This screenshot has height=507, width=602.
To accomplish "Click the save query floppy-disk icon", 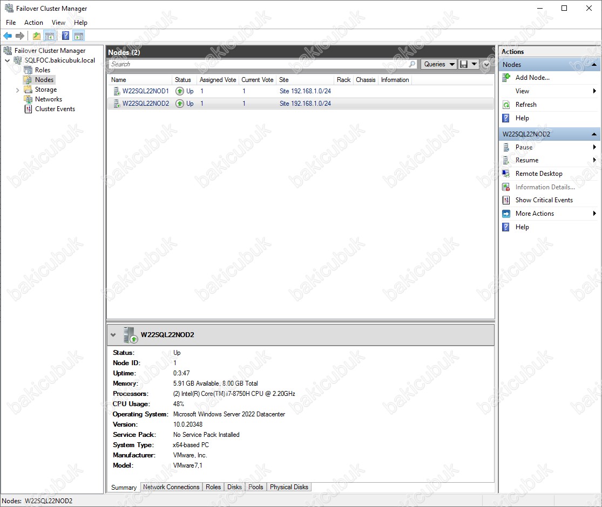I will tap(464, 64).
